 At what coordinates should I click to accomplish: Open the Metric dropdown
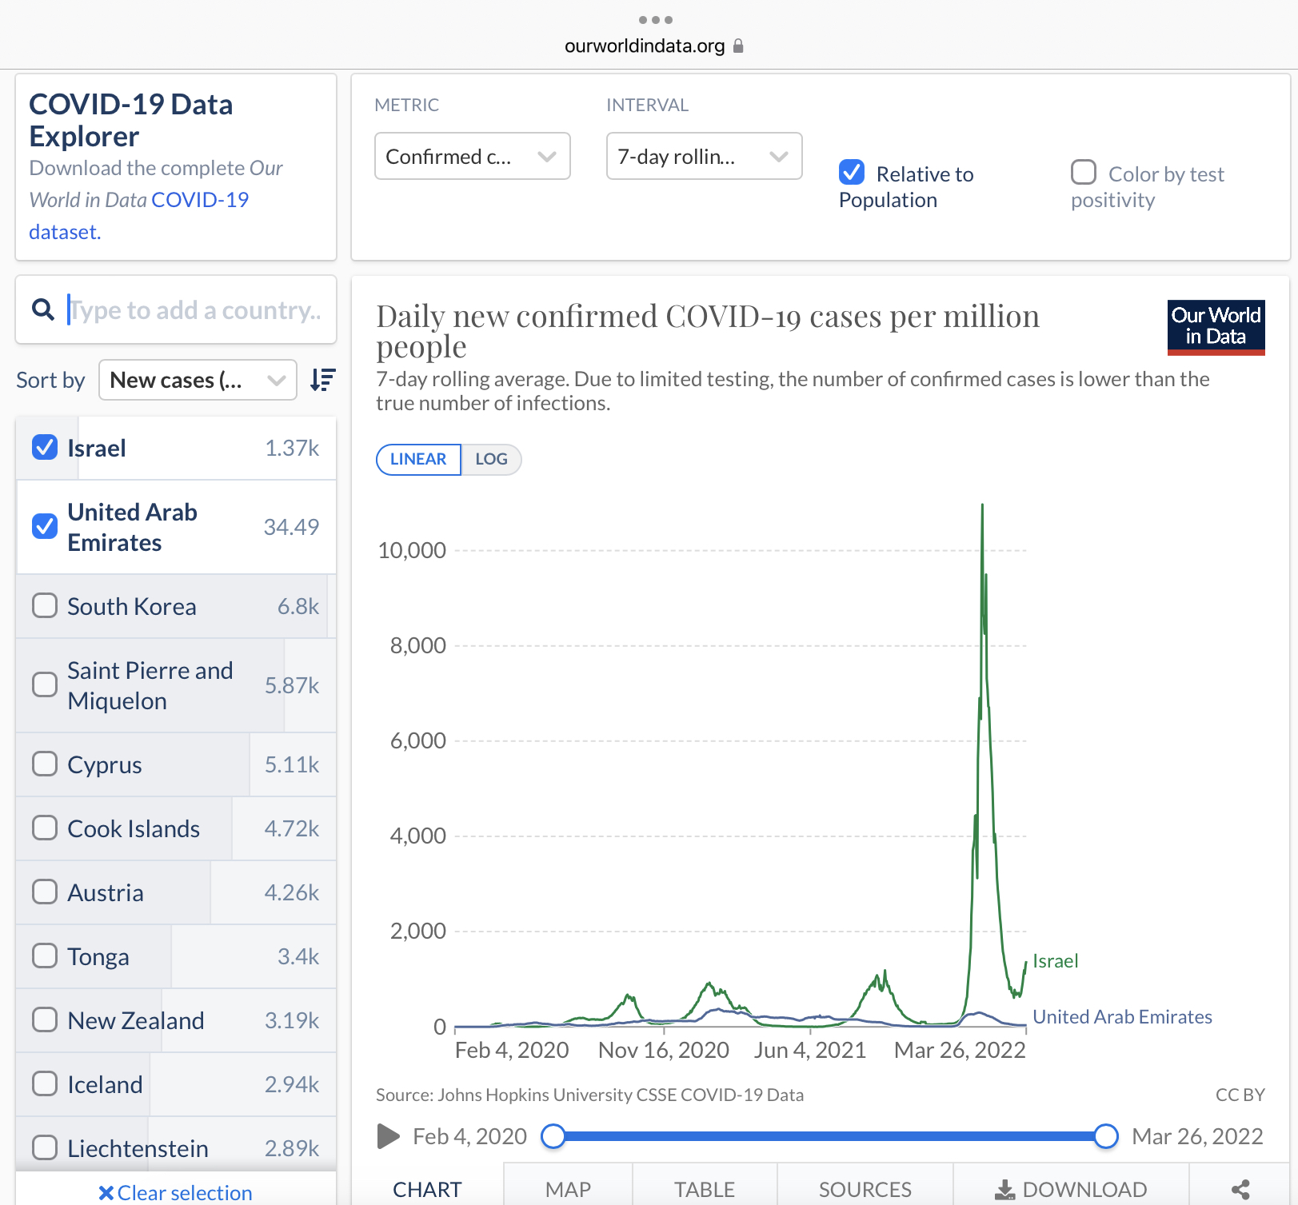pos(472,157)
